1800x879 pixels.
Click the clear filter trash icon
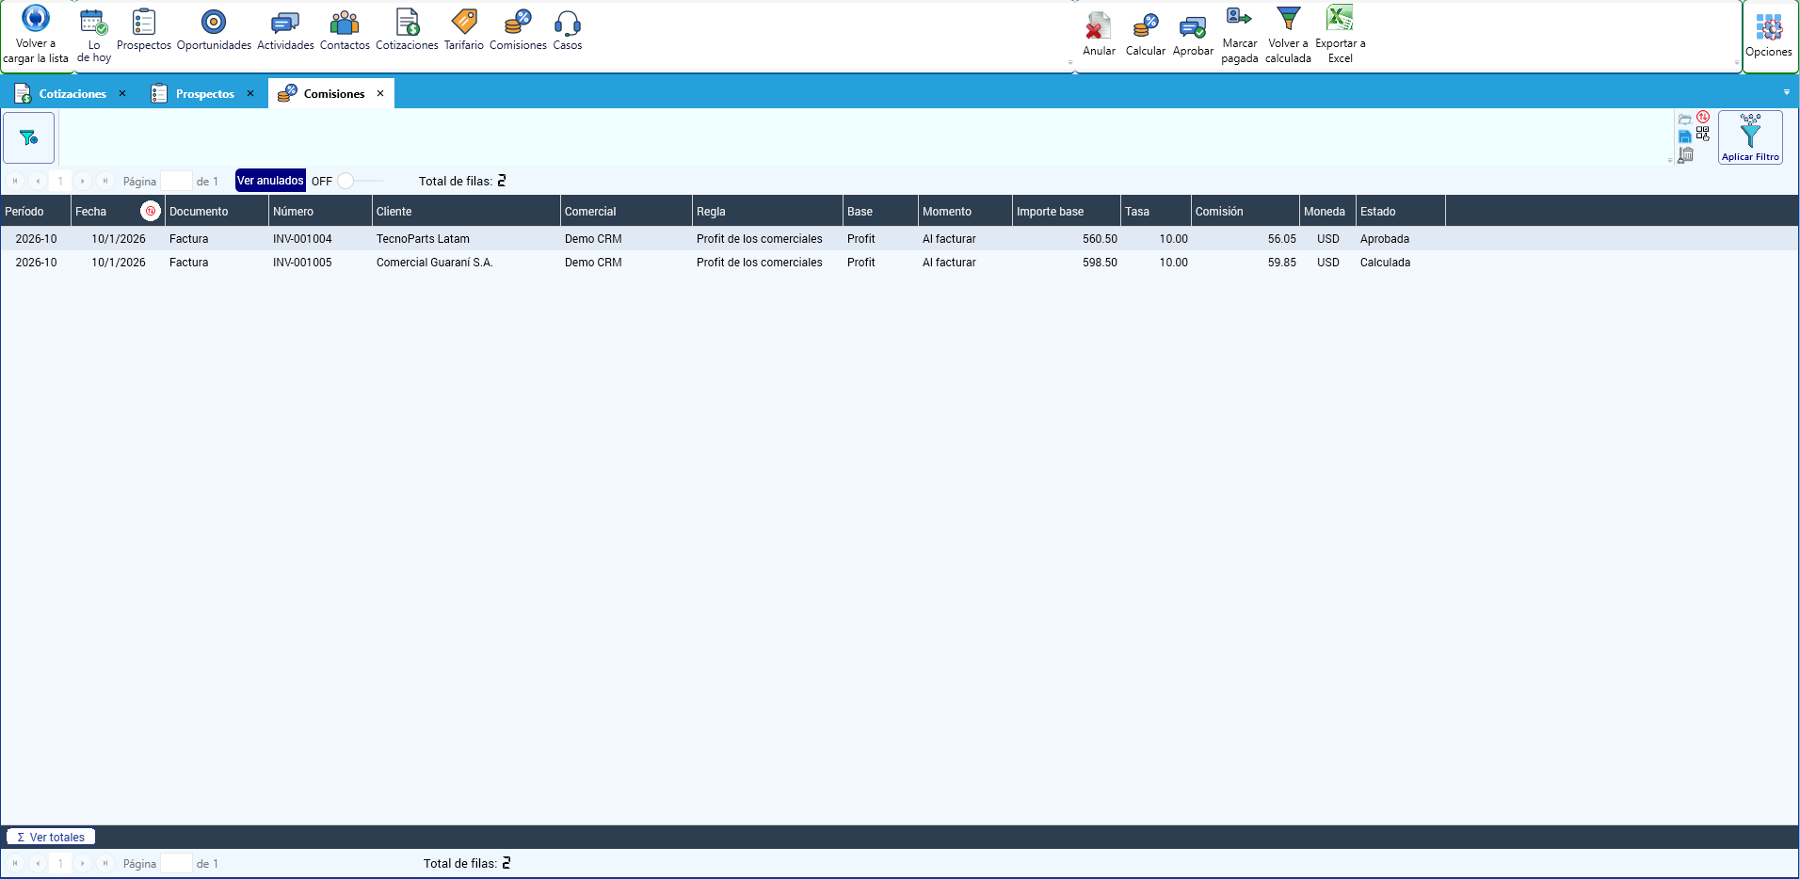(1685, 155)
